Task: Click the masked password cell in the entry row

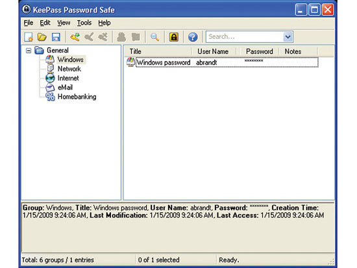Action: tap(254, 61)
